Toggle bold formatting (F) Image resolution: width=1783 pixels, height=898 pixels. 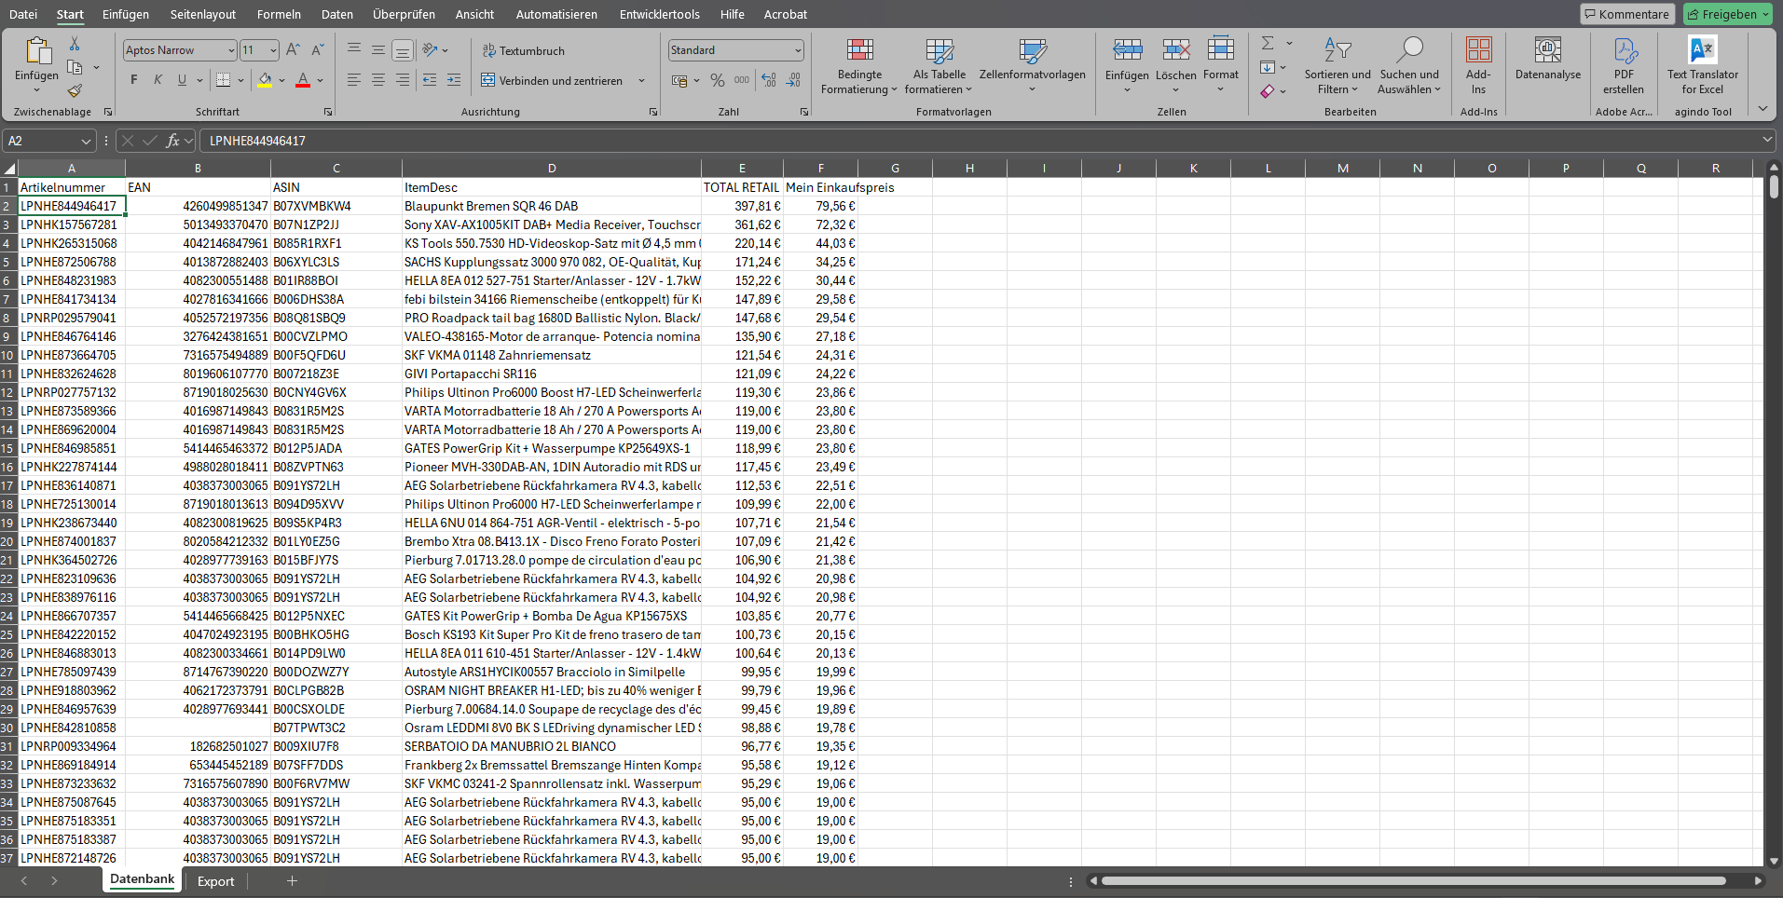(x=134, y=80)
